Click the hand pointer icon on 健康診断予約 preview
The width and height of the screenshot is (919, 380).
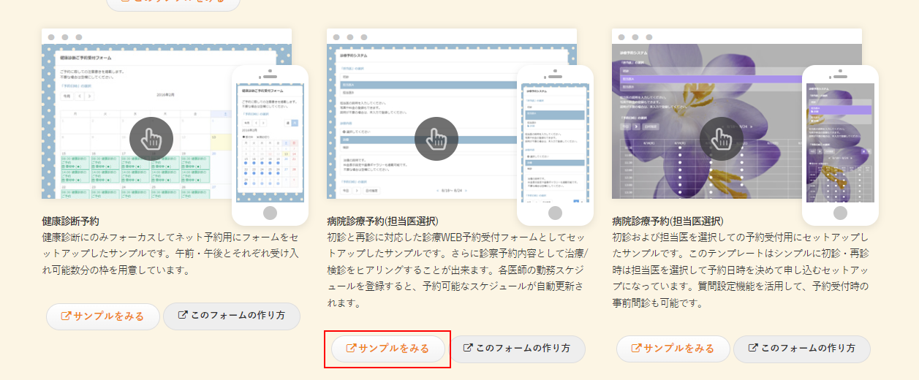[x=151, y=138]
